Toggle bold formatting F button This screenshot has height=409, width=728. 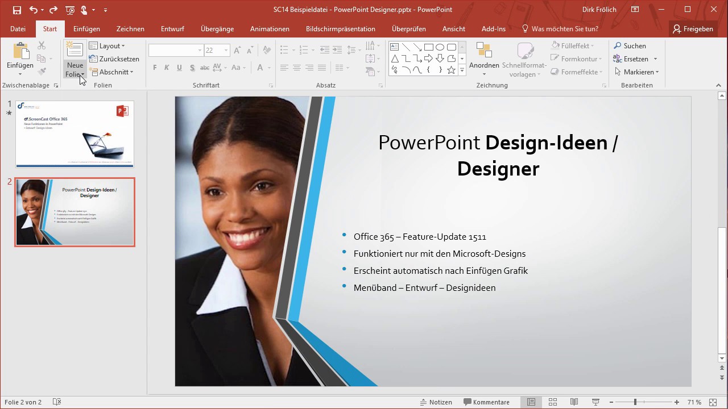tap(155, 68)
